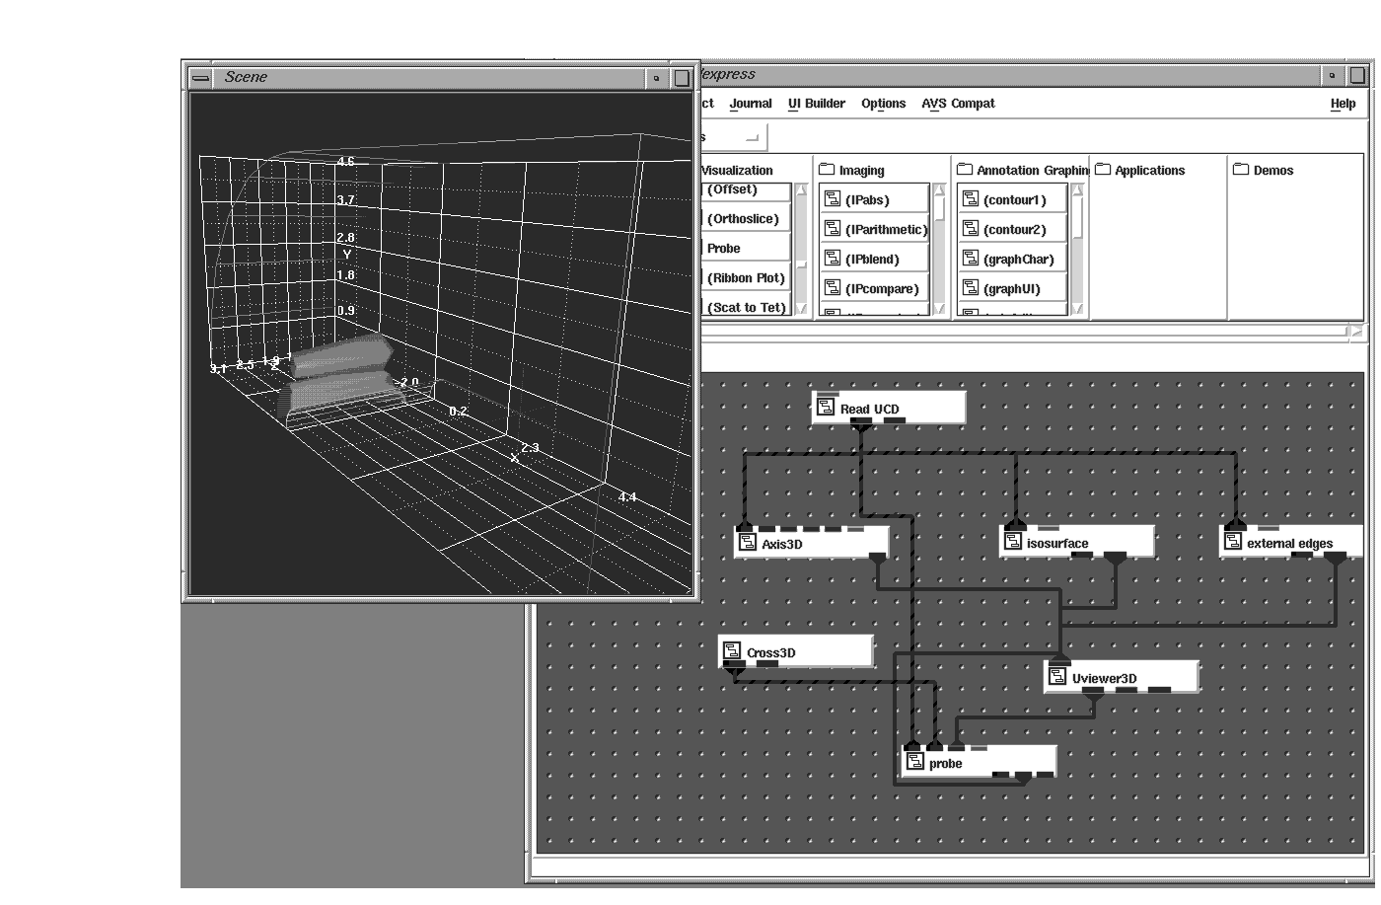Screen dimensions: 1381x905
Task: Open the Applications library folder
Action: 1103,170
